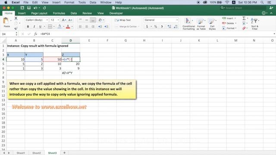Apply Percent style

[x=156, y=27]
